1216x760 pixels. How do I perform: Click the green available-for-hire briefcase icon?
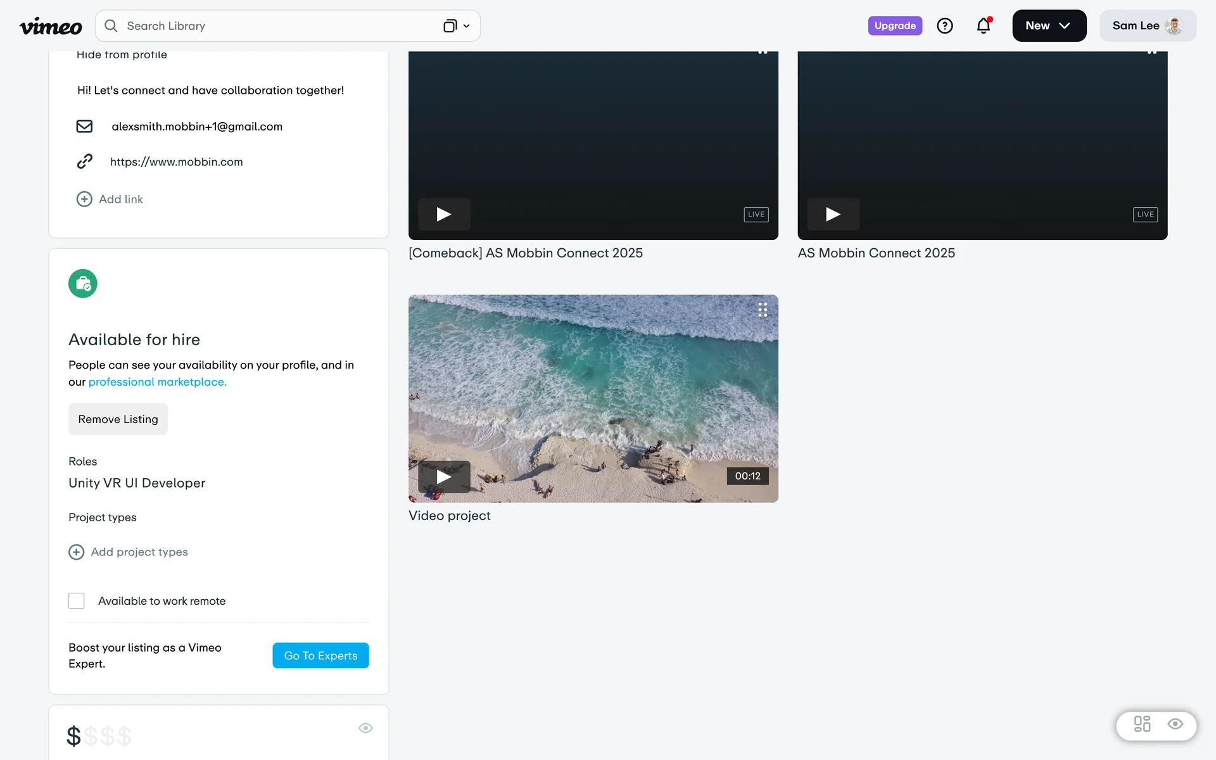(83, 284)
